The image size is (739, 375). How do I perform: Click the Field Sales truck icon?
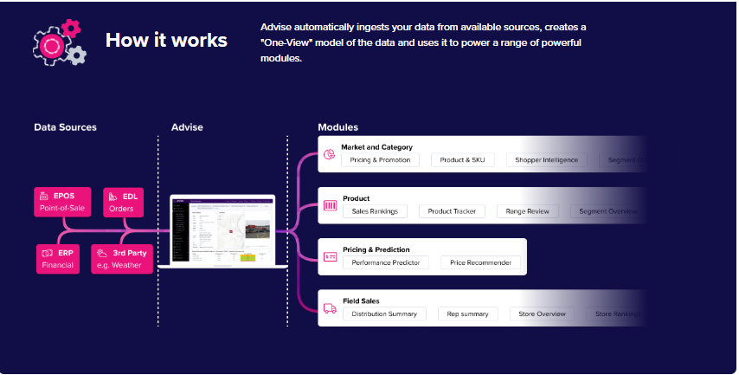click(x=330, y=308)
